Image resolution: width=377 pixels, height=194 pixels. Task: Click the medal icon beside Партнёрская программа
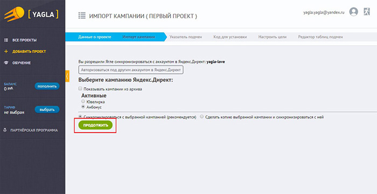[x=5, y=130]
